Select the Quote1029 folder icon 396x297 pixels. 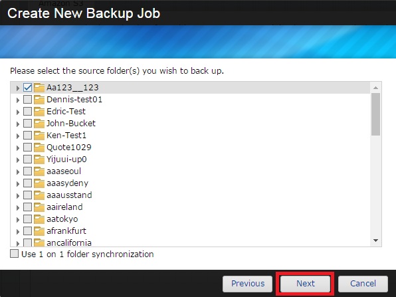(x=39, y=148)
